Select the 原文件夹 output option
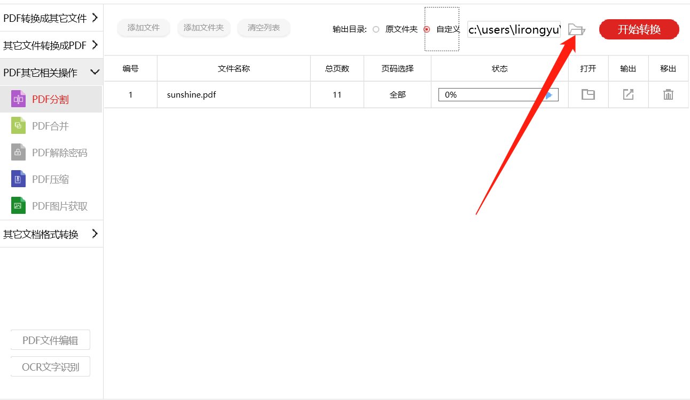The height and width of the screenshot is (400, 690). tap(376, 29)
